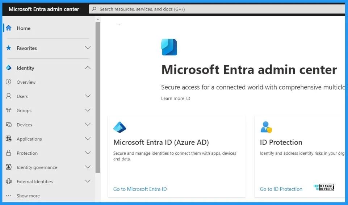Expand the Applications submenu chevron
Screen dimensions: 348x205
88,138
